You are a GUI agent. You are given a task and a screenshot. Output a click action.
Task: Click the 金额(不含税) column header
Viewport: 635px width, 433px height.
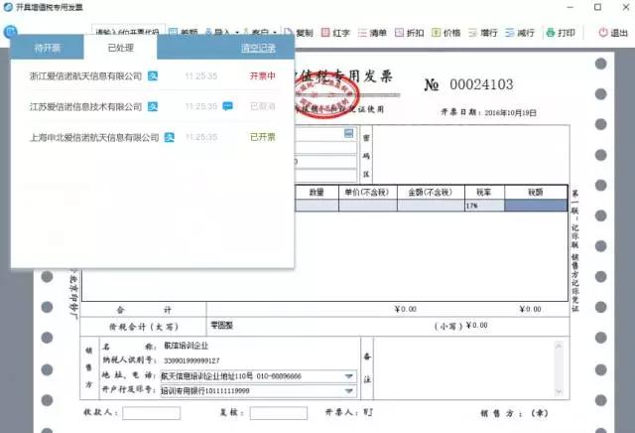coord(431,193)
